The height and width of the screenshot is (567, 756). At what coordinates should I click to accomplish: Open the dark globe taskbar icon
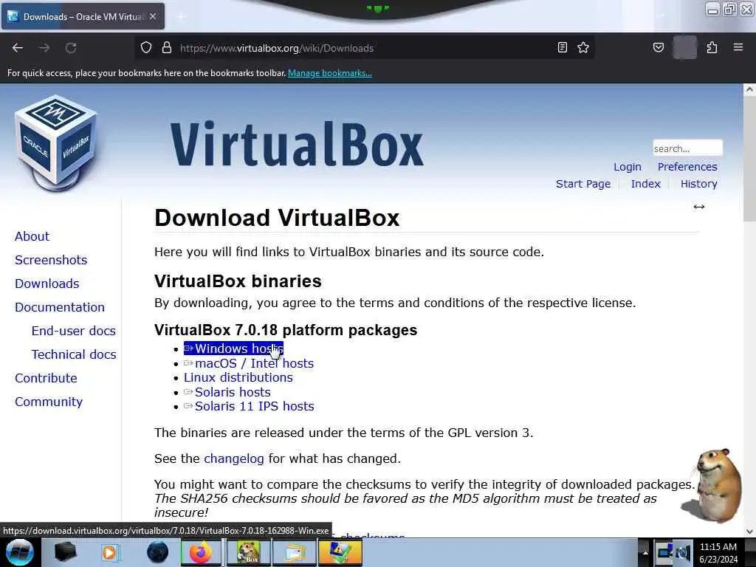pyautogui.click(x=158, y=552)
